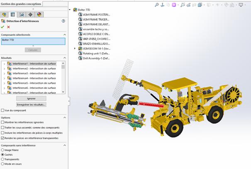Screen dimensions: 251x169
Task: Open the help icon for Détection d'interférences
Action: [x=63, y=21]
